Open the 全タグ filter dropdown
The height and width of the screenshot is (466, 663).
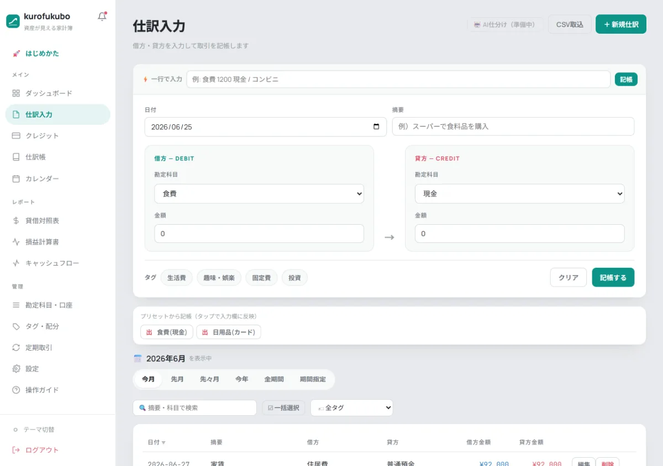[x=351, y=407]
